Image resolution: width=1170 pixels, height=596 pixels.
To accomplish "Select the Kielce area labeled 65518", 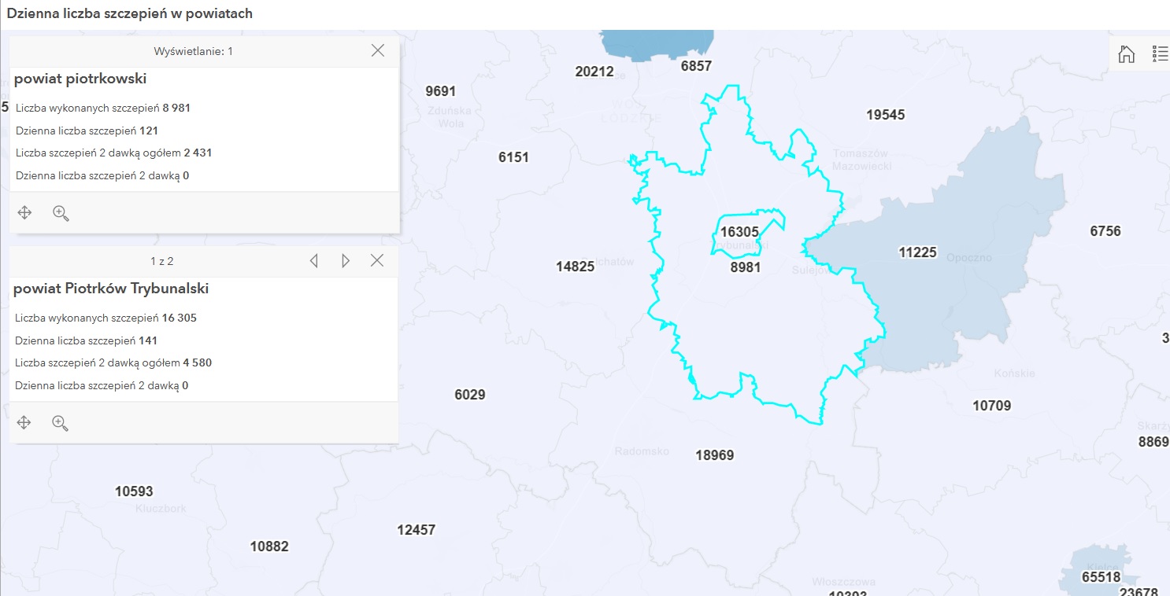I will point(1101,577).
